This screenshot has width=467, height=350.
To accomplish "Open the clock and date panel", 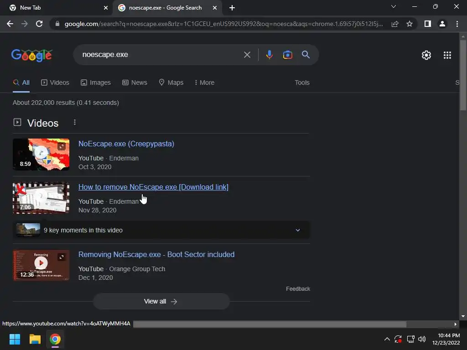I will point(446,339).
